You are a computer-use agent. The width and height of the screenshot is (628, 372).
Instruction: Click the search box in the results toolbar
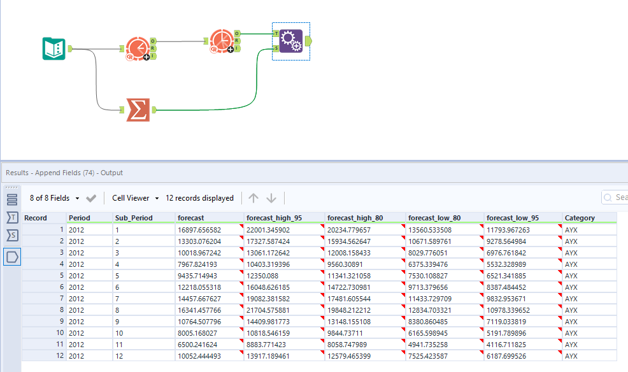click(615, 197)
